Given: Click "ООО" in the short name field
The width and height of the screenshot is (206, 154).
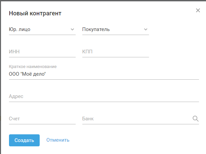Looking at the screenshot, I should click(x=14, y=74).
